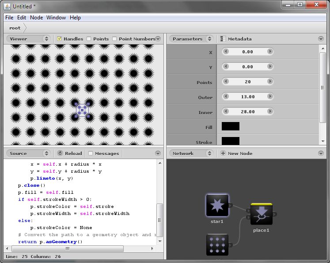330x263 pixels.
Task: Click the application icon in the title bar
Action: (7, 6)
